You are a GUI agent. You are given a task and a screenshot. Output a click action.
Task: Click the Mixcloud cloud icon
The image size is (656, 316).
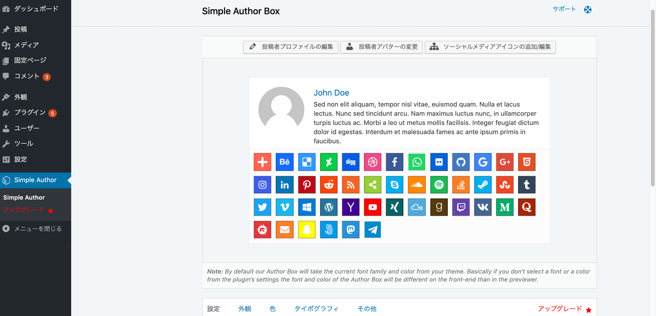pyautogui.click(x=417, y=207)
